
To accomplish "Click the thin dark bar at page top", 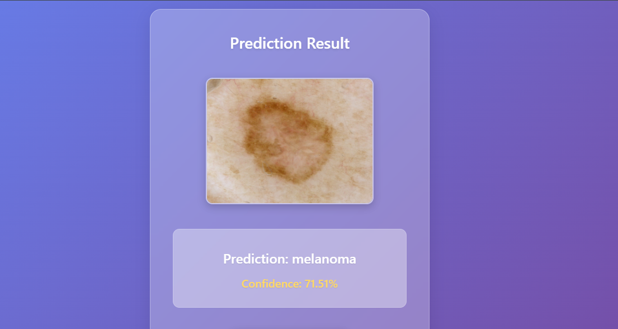I will pos(309,1).
